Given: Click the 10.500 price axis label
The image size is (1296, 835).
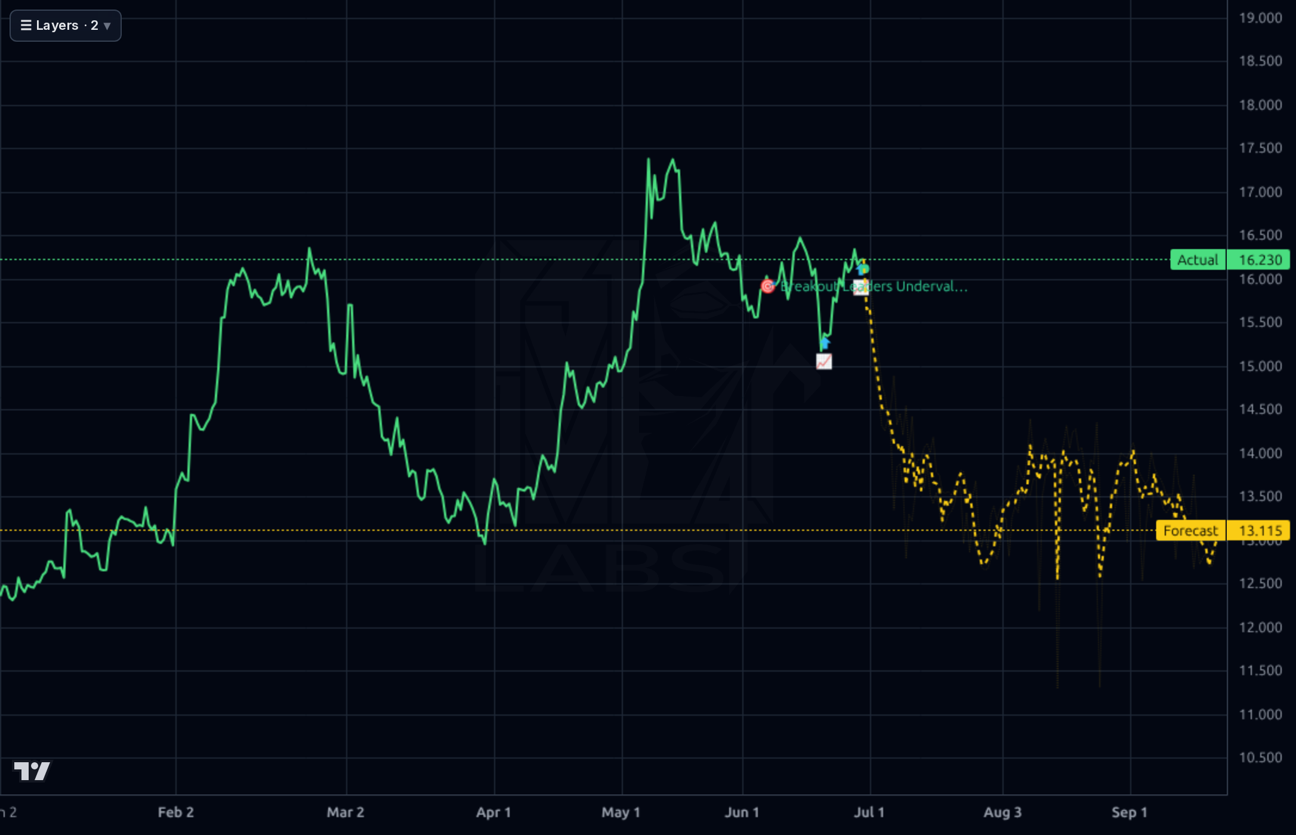Looking at the screenshot, I should (x=1260, y=757).
